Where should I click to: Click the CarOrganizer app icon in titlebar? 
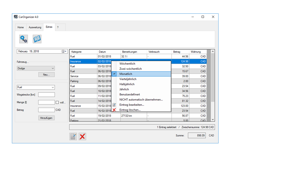coord(16,17)
